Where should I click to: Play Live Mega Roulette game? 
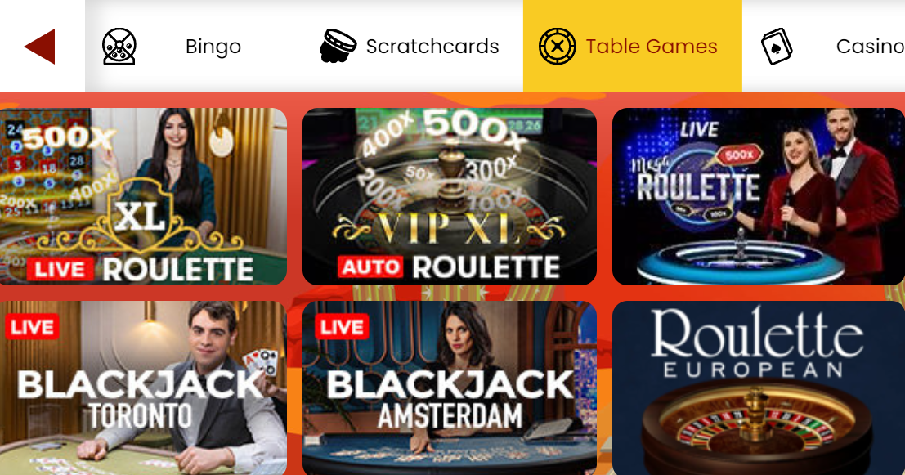pyautogui.click(x=759, y=196)
